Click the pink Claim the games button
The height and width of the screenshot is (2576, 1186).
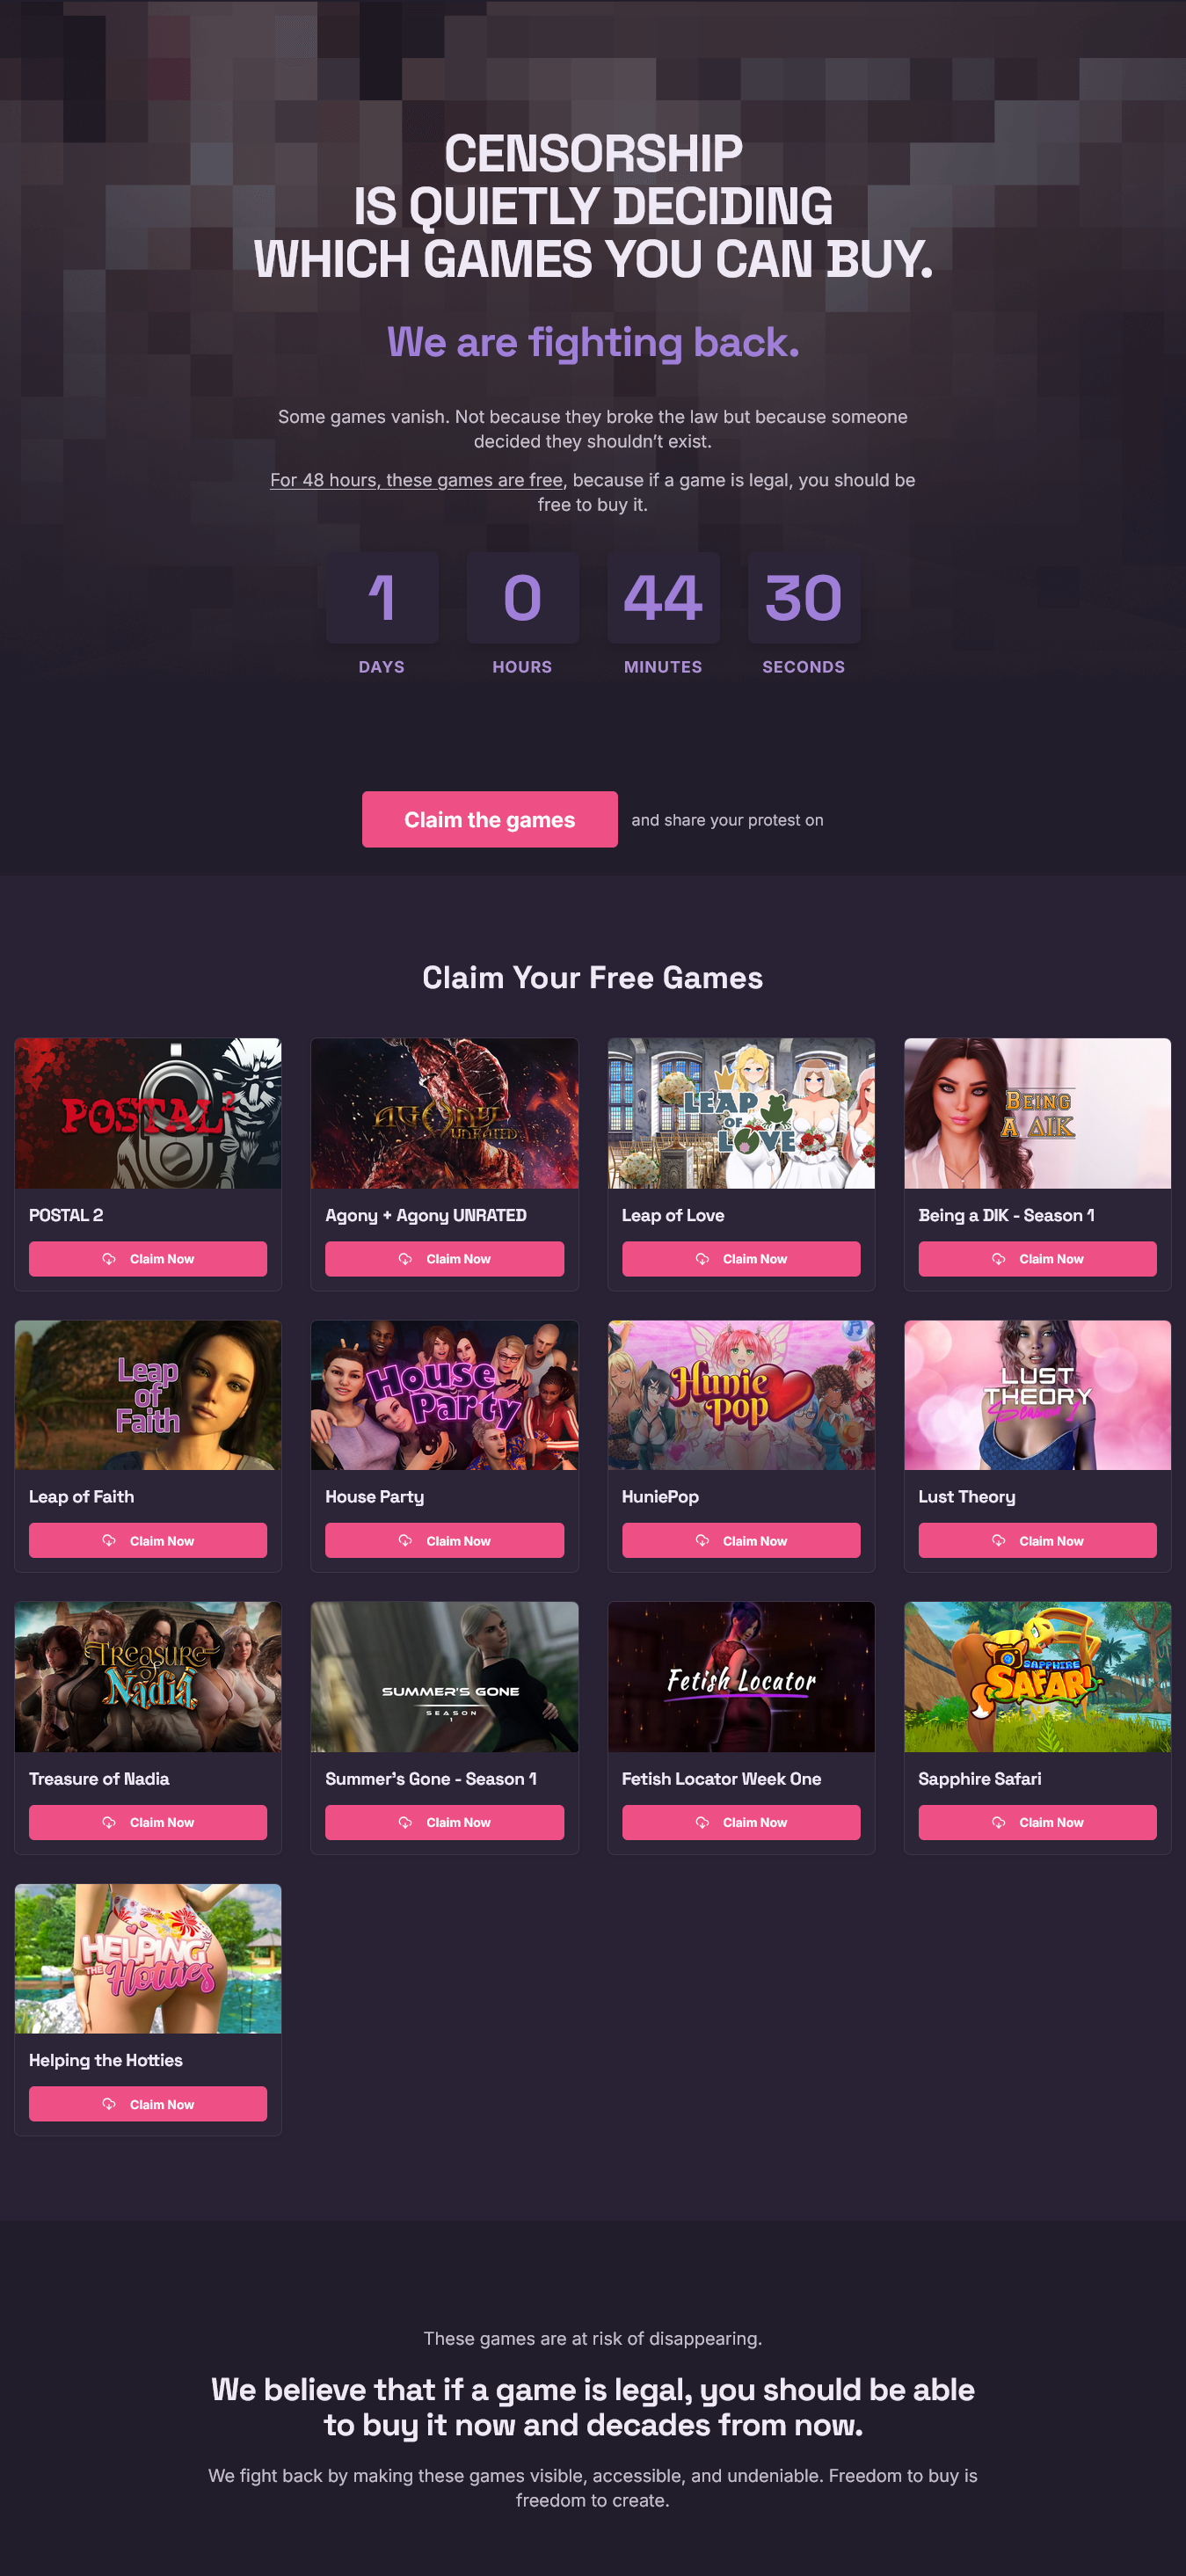489,819
